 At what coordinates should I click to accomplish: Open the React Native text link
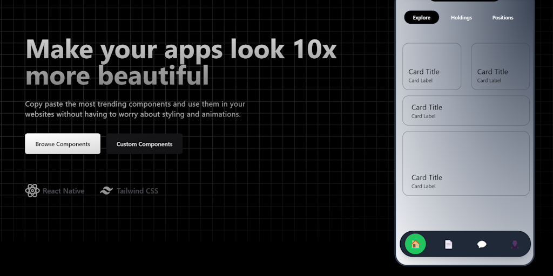tap(64, 191)
